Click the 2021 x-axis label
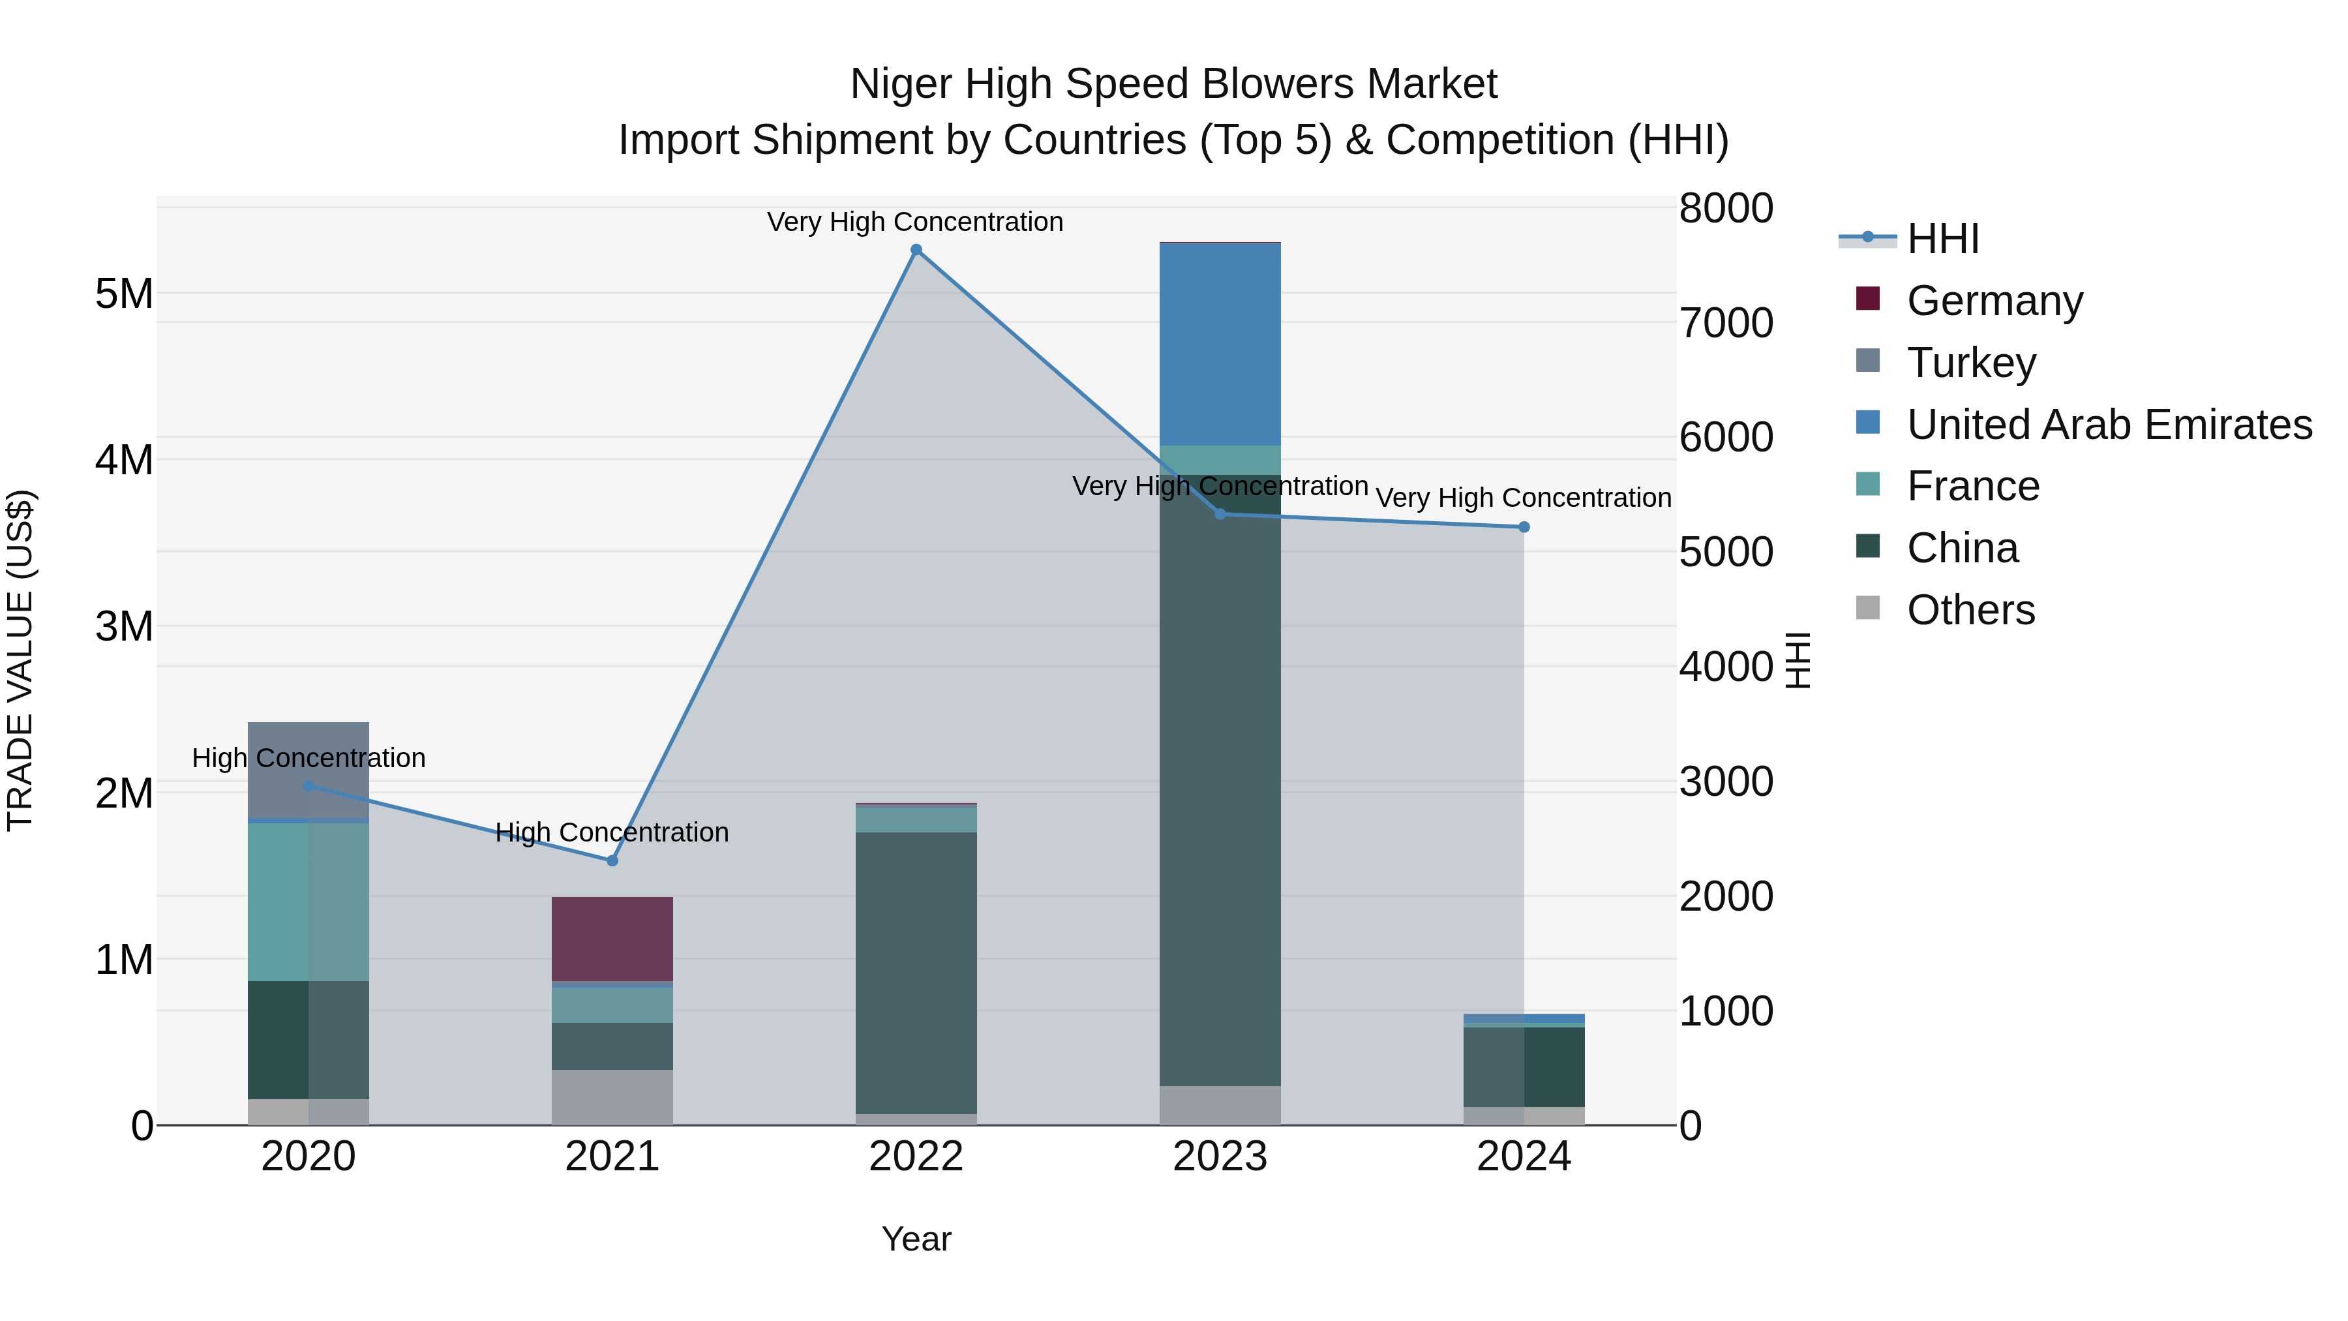This screenshot has height=1321, width=2348. (612, 1157)
